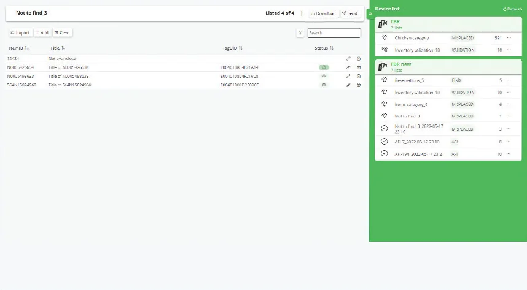Click checkmark icon of AH-194_2022 list
527x290 pixels.
pyautogui.click(x=384, y=154)
